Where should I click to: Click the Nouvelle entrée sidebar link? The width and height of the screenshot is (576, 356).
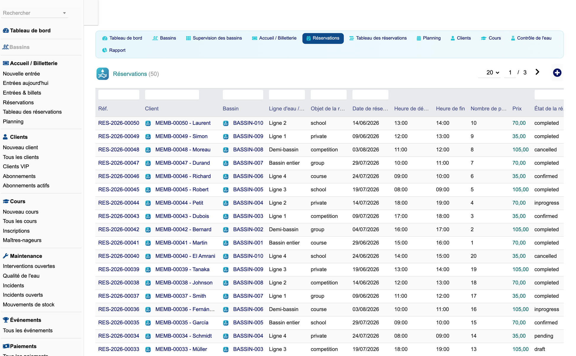tap(21, 74)
